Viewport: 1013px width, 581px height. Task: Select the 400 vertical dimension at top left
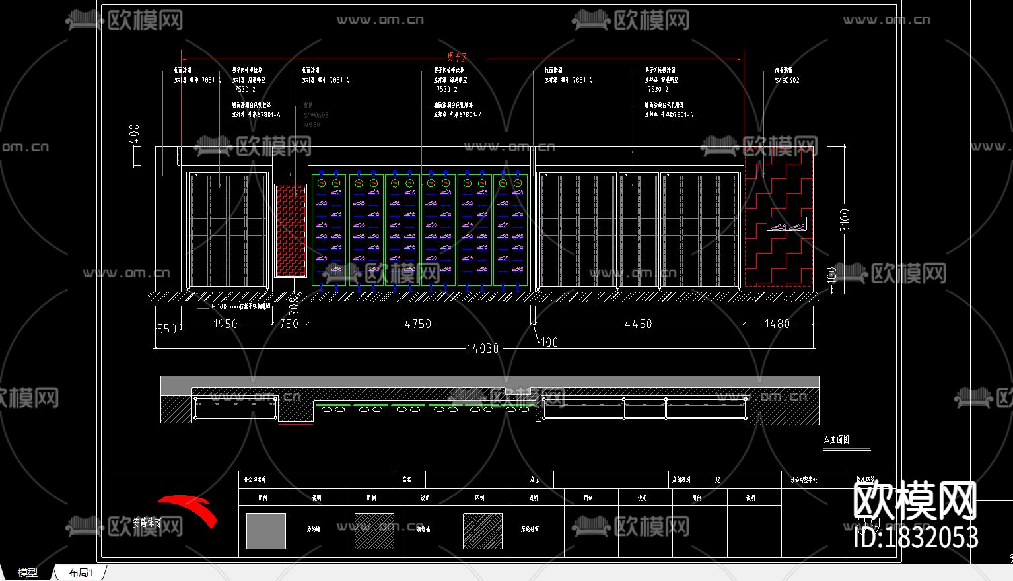click(135, 135)
